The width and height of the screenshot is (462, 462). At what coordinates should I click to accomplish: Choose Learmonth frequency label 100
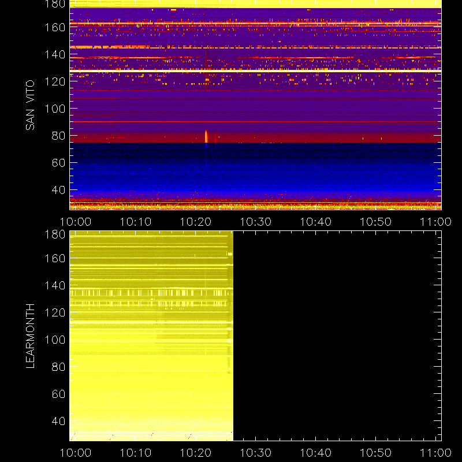click(55, 340)
